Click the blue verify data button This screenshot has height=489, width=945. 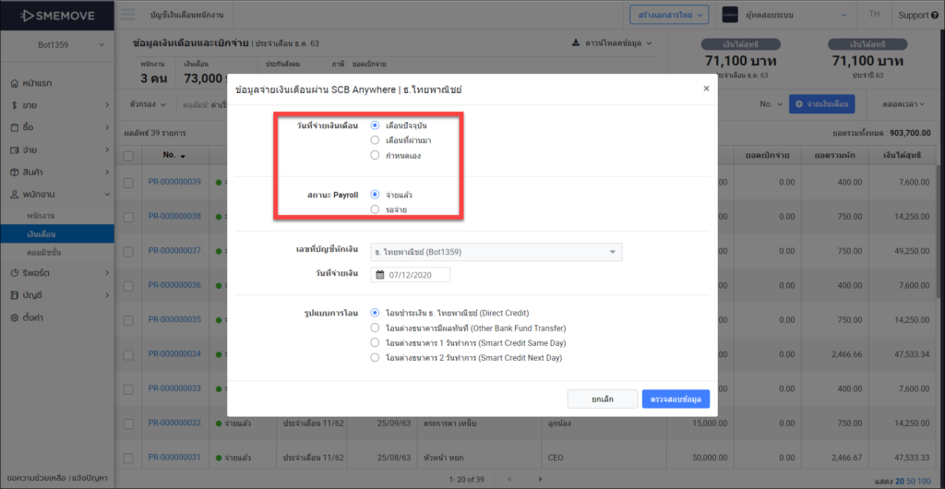(676, 399)
